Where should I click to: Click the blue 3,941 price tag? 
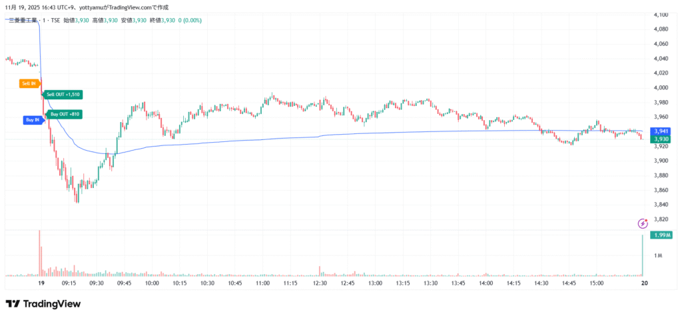point(660,131)
